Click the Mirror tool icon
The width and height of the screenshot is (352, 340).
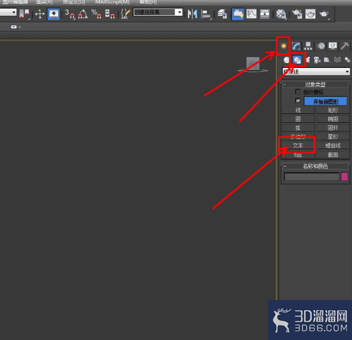coord(193,14)
